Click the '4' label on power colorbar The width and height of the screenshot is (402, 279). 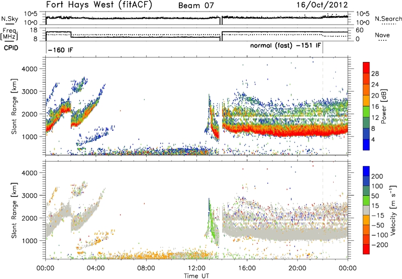tap(373, 140)
